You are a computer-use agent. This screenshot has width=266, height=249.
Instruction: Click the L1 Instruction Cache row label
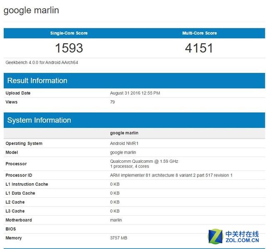(x=27, y=184)
